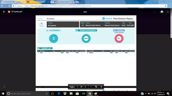Open the notification action center
This screenshot has width=172, height=96.
click(168, 94)
